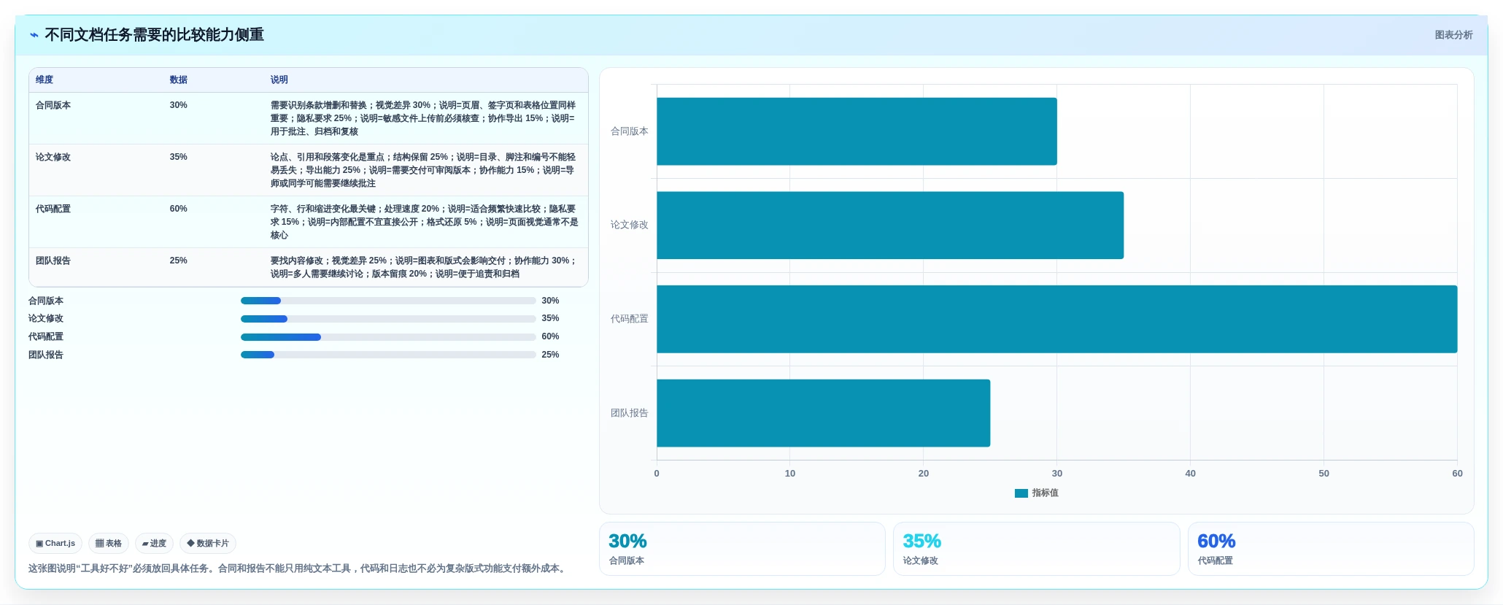Click the 表格 chip
Screen dimensions: 1503x605
[109, 543]
